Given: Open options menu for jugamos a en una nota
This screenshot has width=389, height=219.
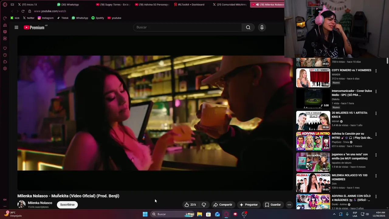Looking at the screenshot, I should [x=376, y=155].
